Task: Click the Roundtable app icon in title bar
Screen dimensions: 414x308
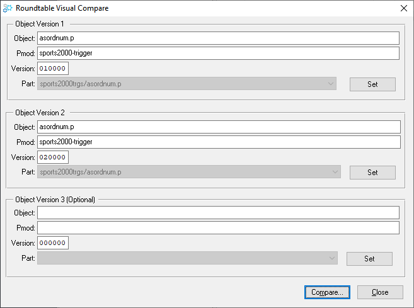Action: pos(8,8)
